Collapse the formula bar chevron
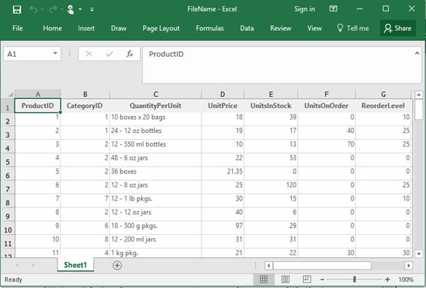This screenshot has width=426, height=288. pyautogui.click(x=417, y=53)
